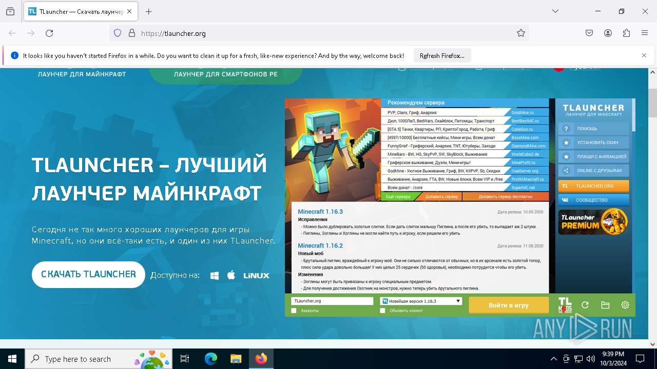Toggle the Обновить клиент checkbox in preview
The height and width of the screenshot is (369, 657).
coord(382,311)
